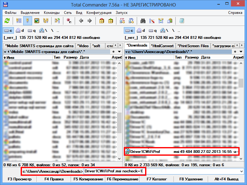
Task: Click the Refresh (reread source) toolbar icon
Action: pos(7,21)
